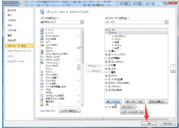Open 保存 in the left menu
Image resolution: width=179 pixels, height=128 pixels.
point(10,25)
